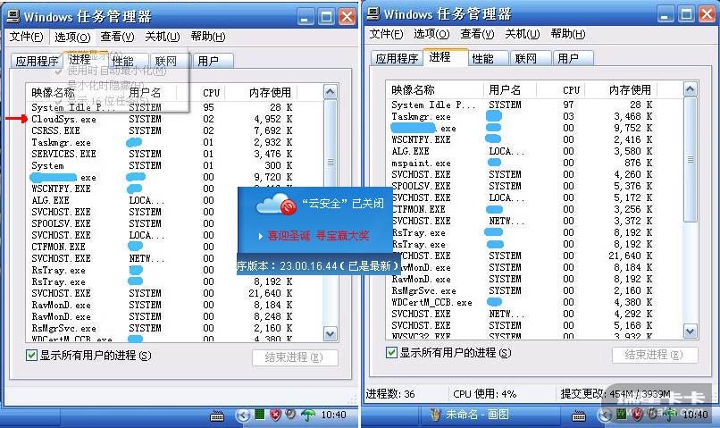Open 选项 menu in left Task Manager

pyautogui.click(x=72, y=37)
